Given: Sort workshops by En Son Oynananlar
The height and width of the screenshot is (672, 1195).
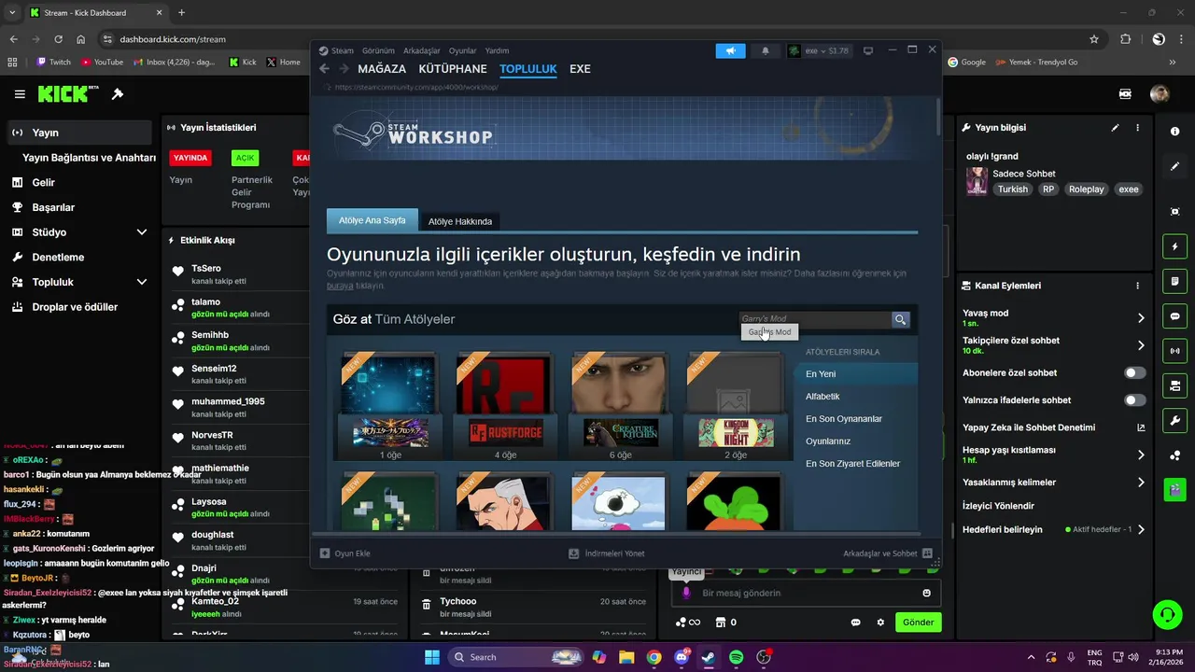Looking at the screenshot, I should (844, 419).
